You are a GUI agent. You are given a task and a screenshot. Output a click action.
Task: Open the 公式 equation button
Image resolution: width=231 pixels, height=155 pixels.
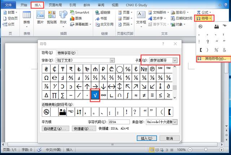click(x=204, y=12)
